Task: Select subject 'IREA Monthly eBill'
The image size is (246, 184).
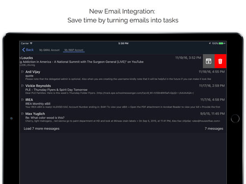Action: tap(38, 104)
